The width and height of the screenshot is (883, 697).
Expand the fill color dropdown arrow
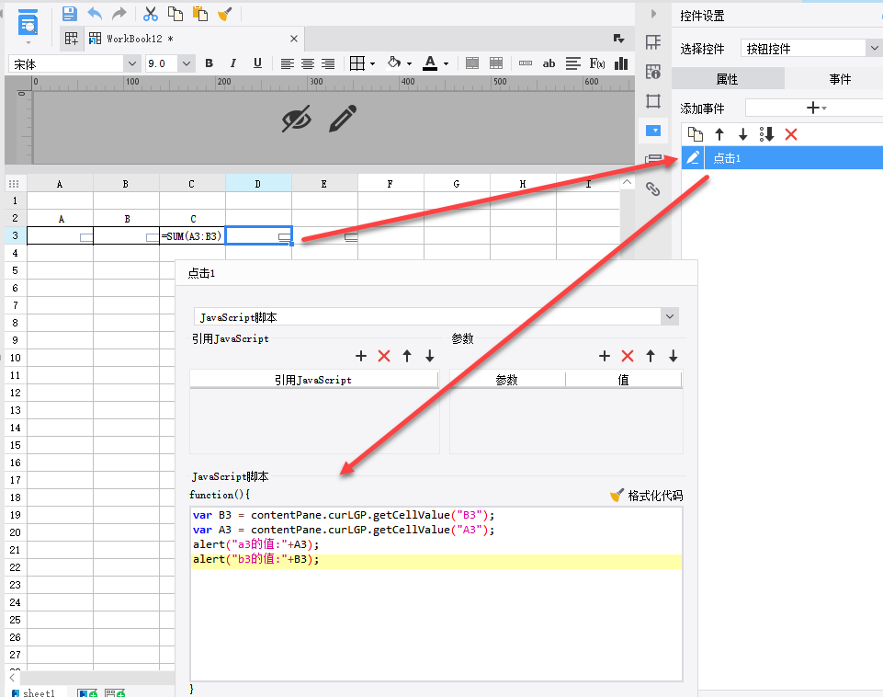410,64
